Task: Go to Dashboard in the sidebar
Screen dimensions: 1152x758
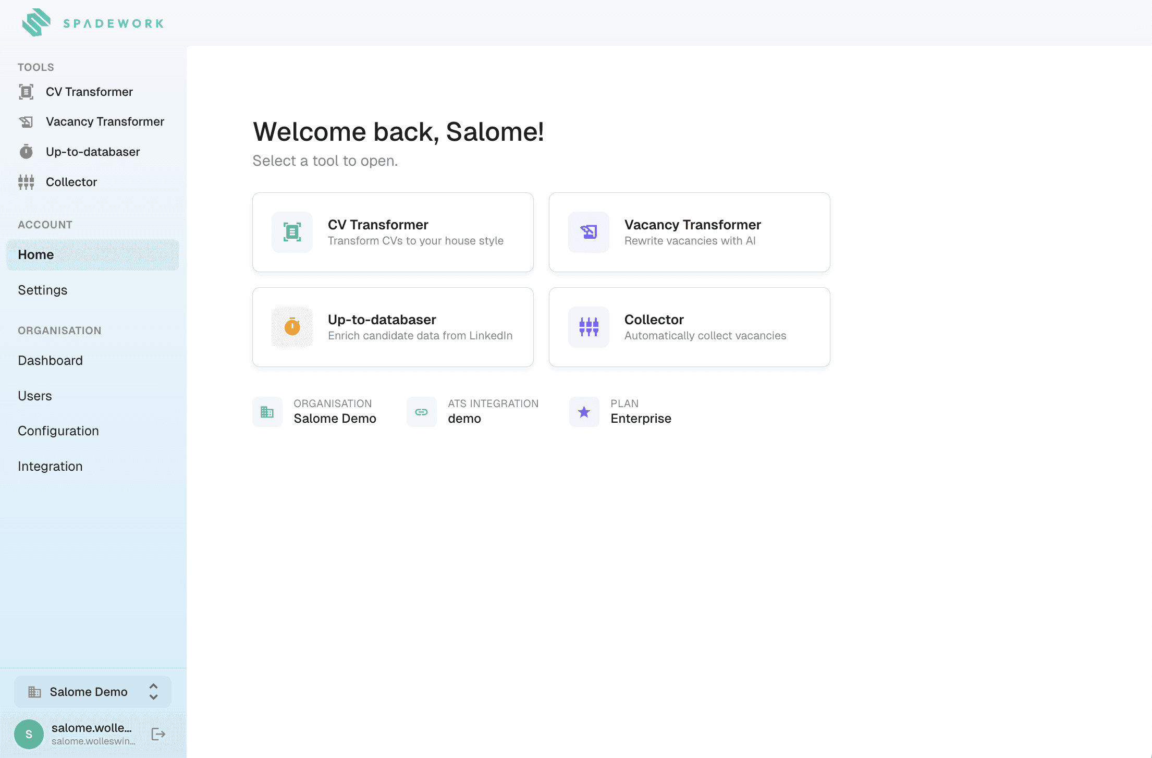Action: (50, 360)
